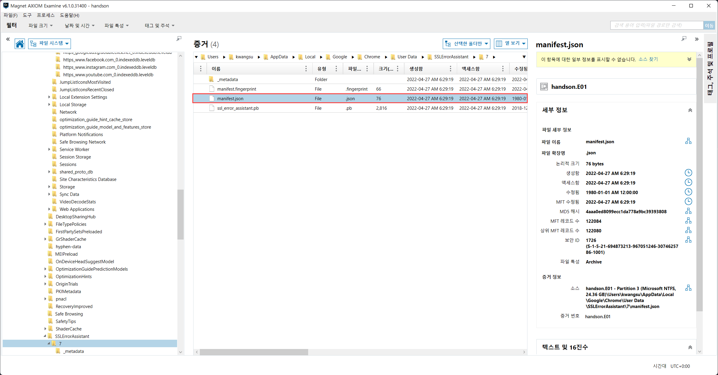This screenshot has width=718, height=375.
Task: Click the hierarchy icon beside 파일 이름 manifest.json
Action: tap(688, 141)
